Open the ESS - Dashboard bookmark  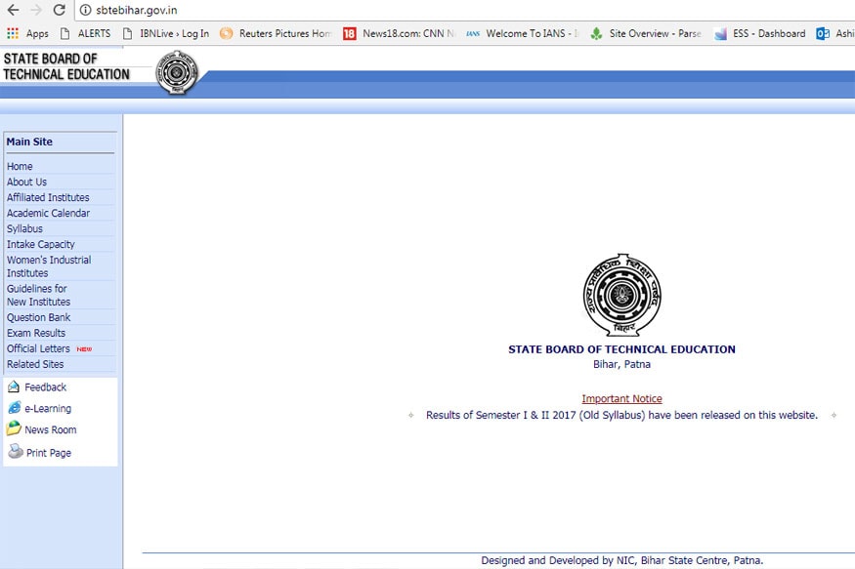tap(760, 33)
